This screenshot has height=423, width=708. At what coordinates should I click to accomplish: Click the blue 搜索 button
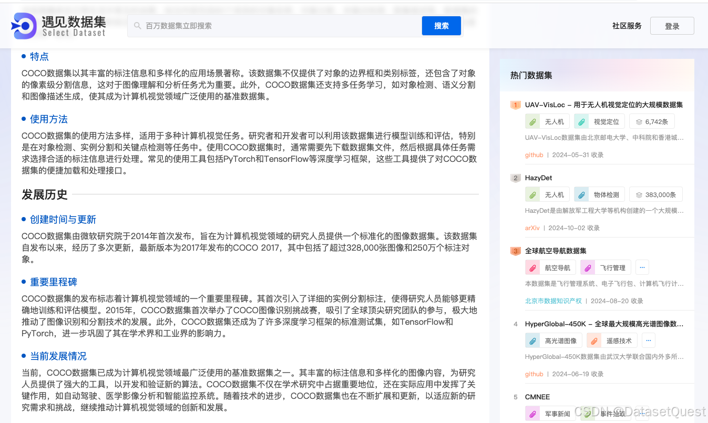click(442, 26)
